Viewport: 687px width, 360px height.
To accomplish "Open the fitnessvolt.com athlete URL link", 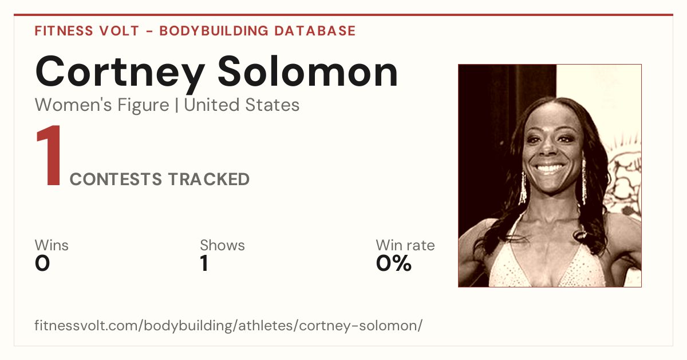I will click(228, 326).
